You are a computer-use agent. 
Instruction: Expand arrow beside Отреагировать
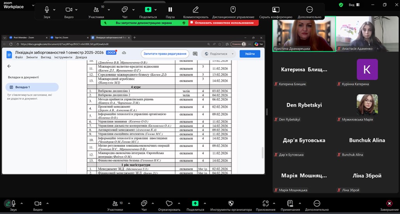tap(179, 203)
